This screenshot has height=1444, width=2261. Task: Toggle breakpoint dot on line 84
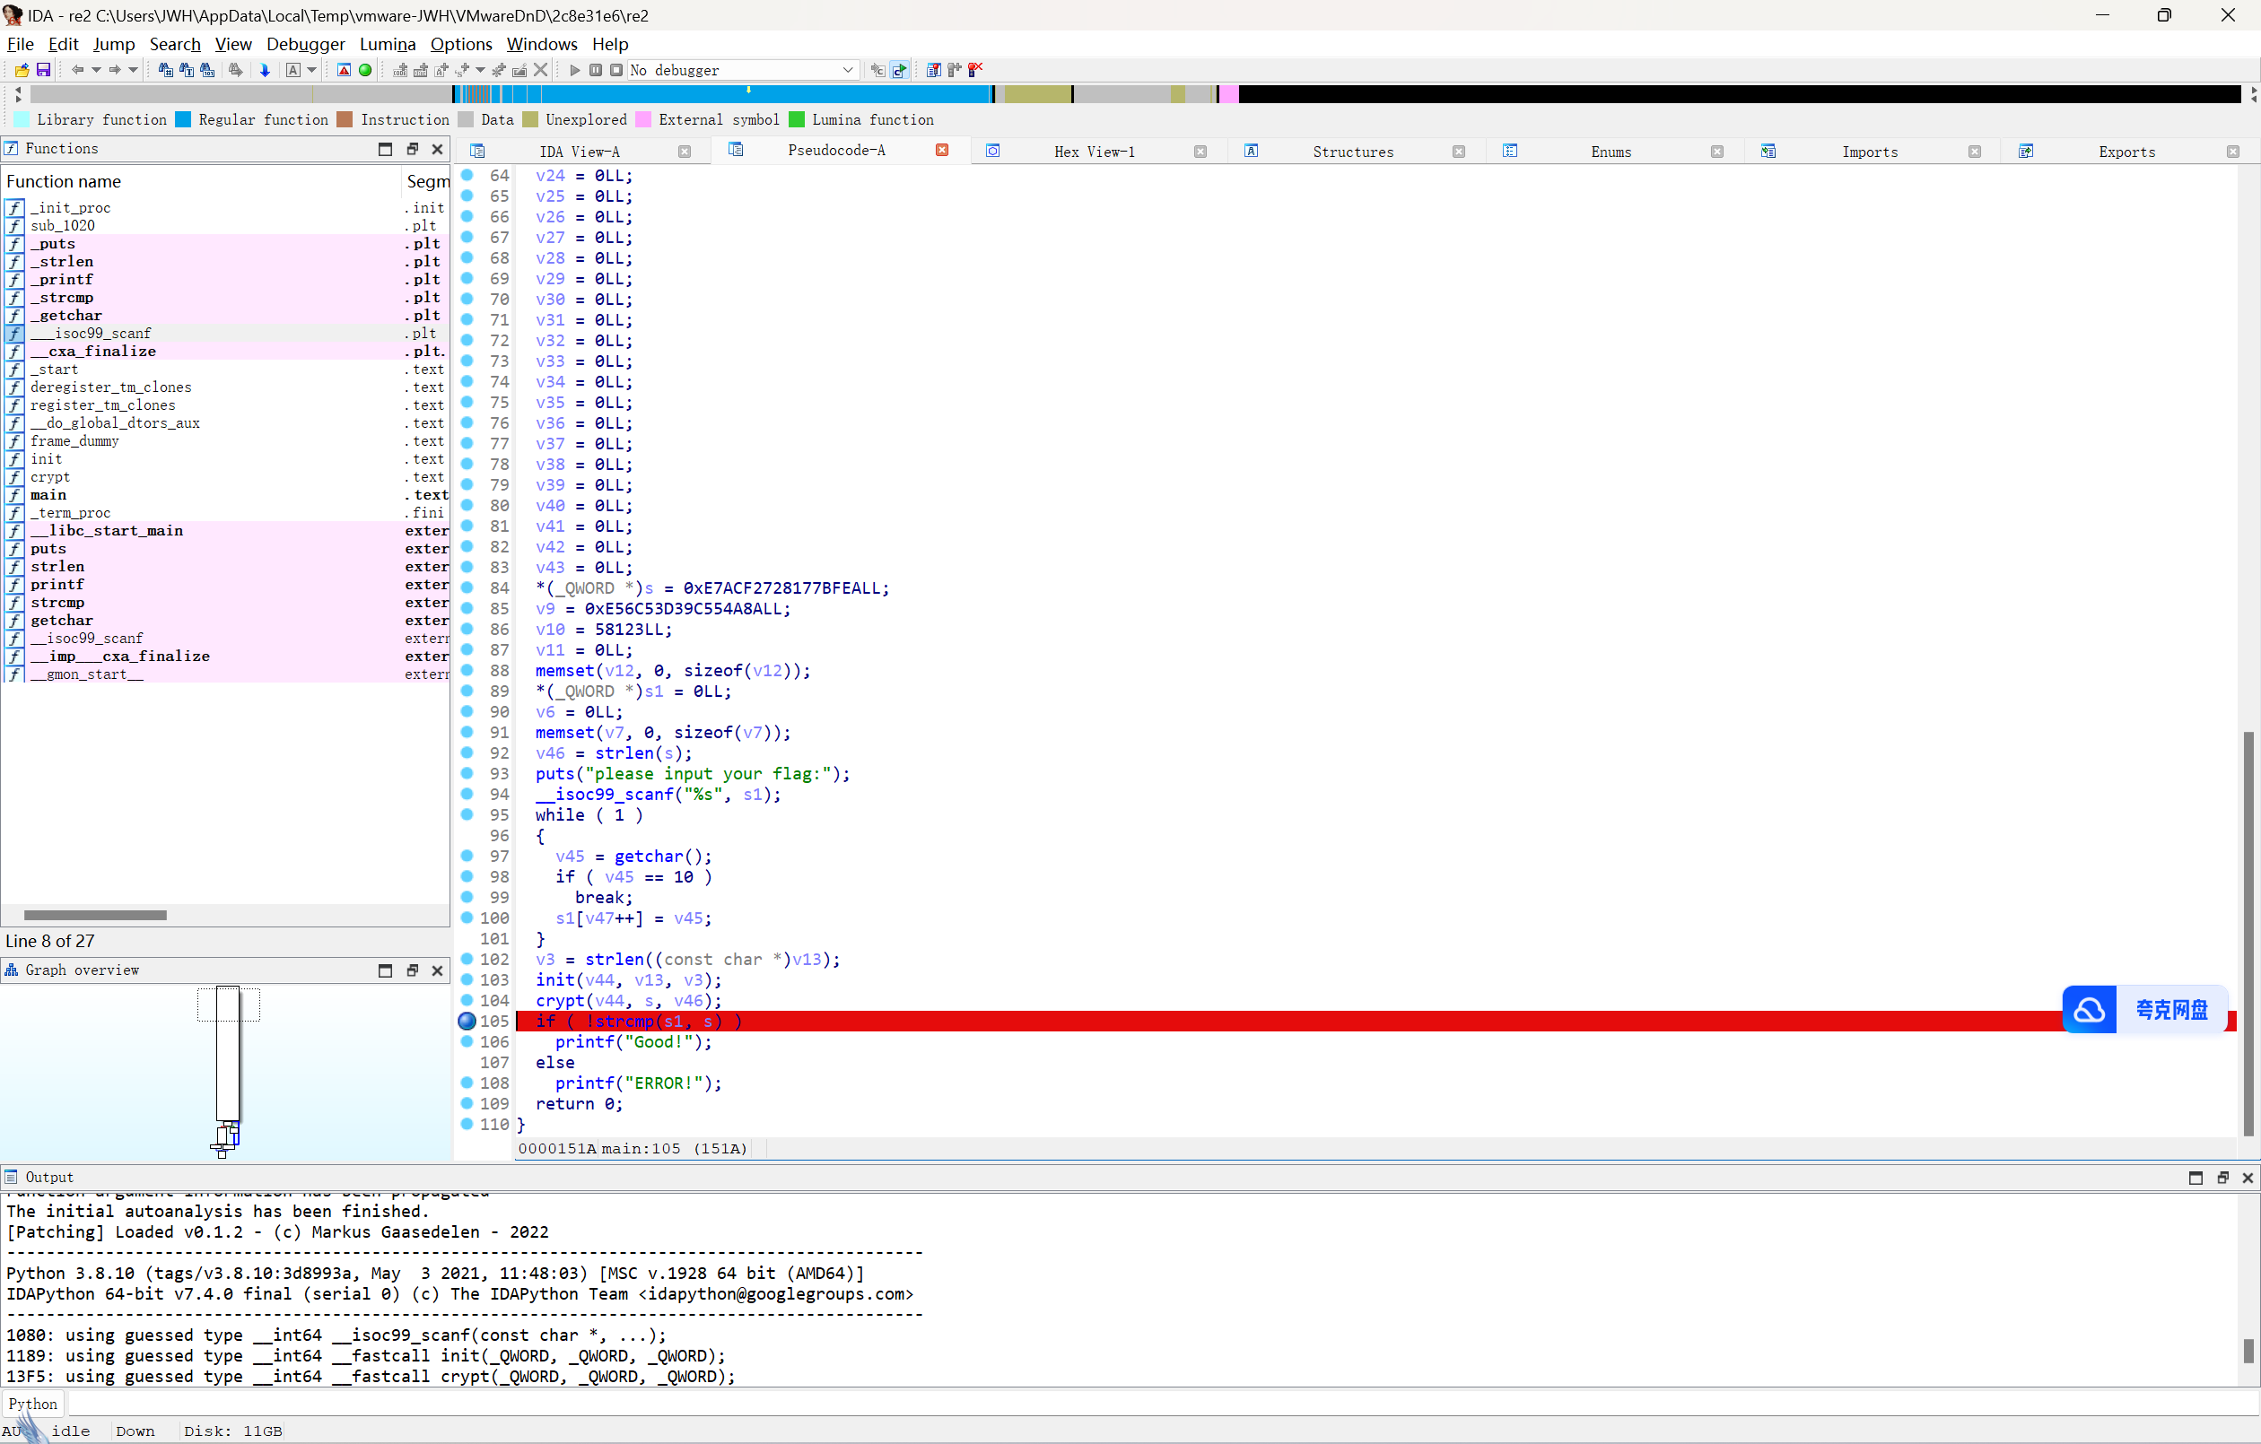pos(467,587)
